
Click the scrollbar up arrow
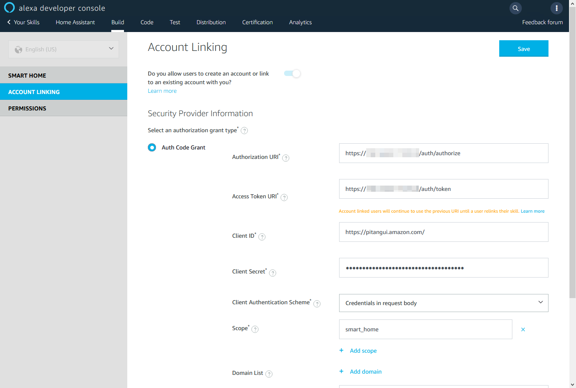[x=572, y=3]
